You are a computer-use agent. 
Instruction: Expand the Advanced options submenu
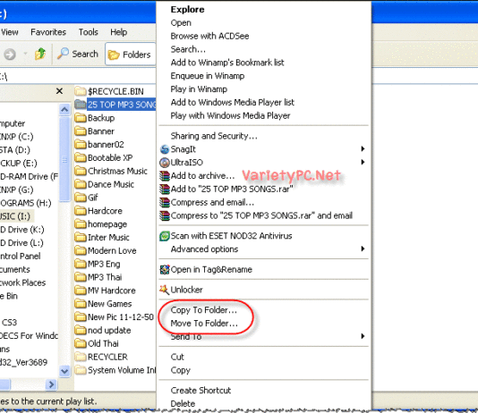coord(363,249)
